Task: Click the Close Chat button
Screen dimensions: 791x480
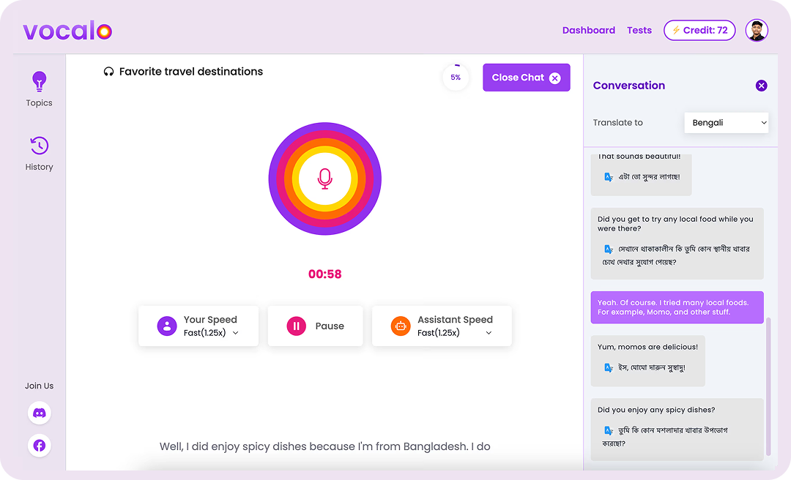Action: [x=526, y=78]
